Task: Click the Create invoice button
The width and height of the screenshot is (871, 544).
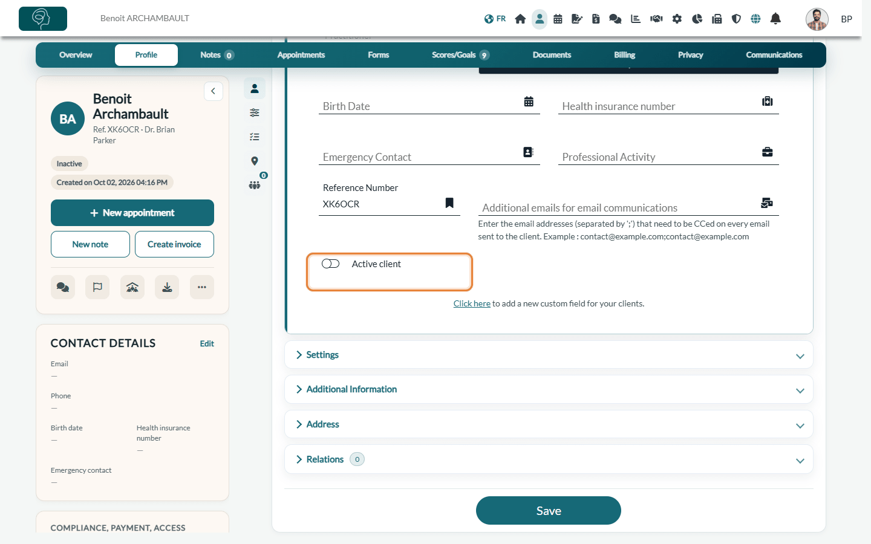Action: pyautogui.click(x=174, y=244)
